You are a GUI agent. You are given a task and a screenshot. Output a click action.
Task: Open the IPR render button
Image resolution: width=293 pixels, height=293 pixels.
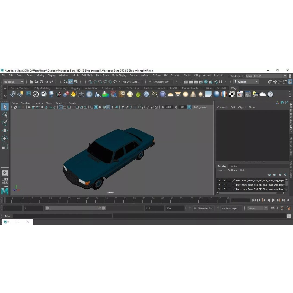[x=196, y=82]
